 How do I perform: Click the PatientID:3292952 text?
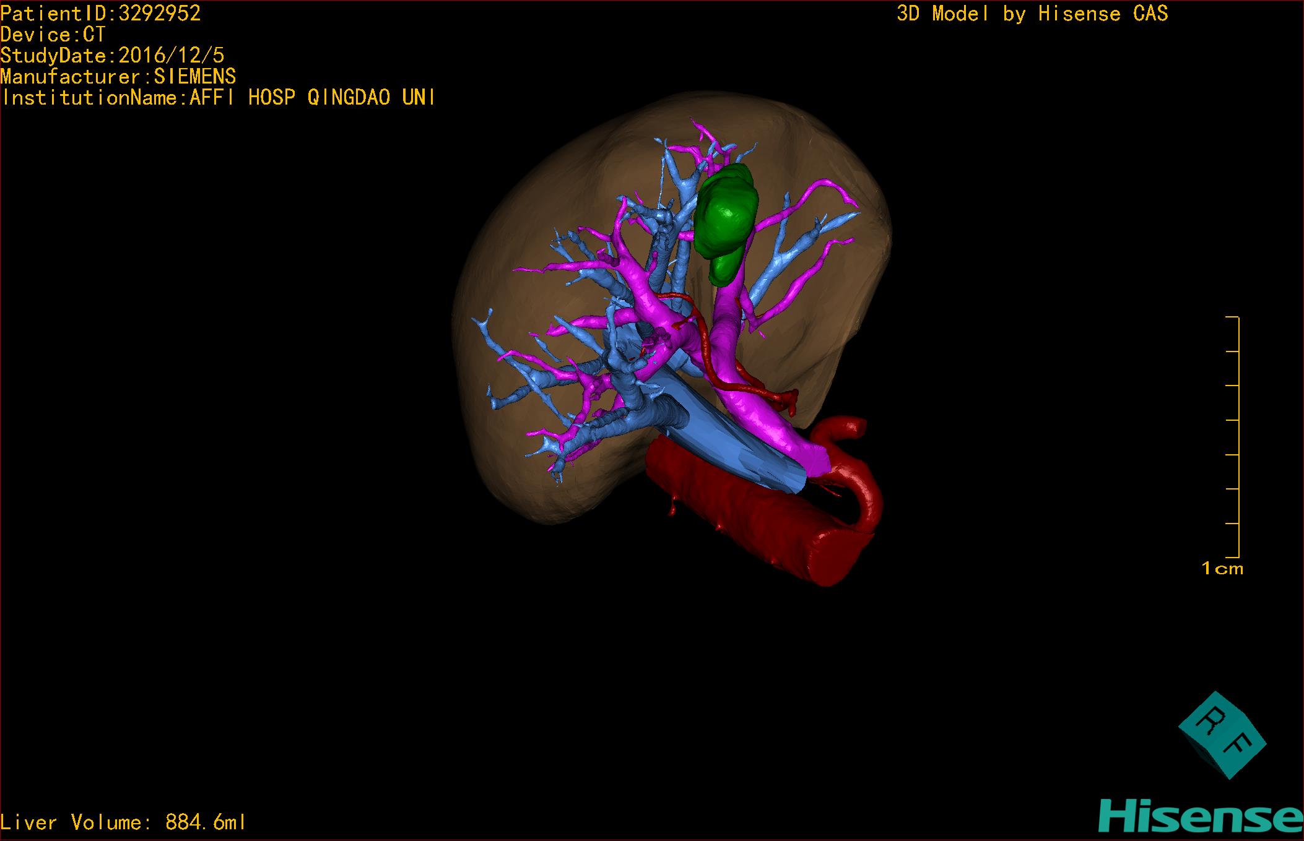101,14
